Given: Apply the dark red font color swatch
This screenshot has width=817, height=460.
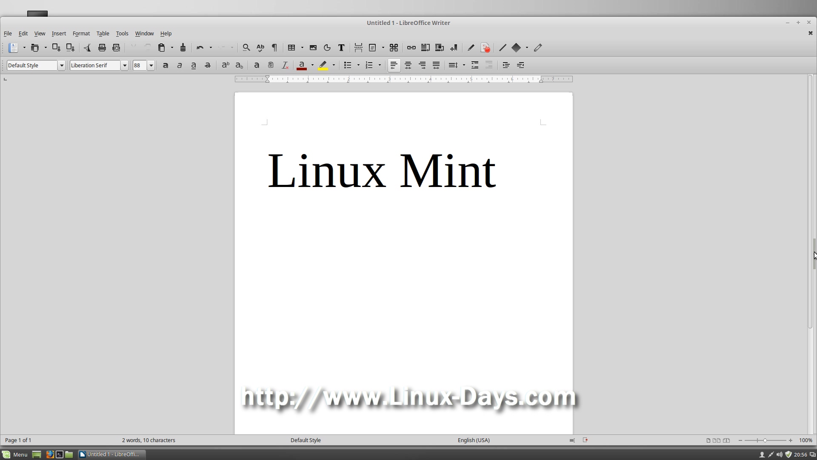Looking at the screenshot, I should click(x=302, y=65).
